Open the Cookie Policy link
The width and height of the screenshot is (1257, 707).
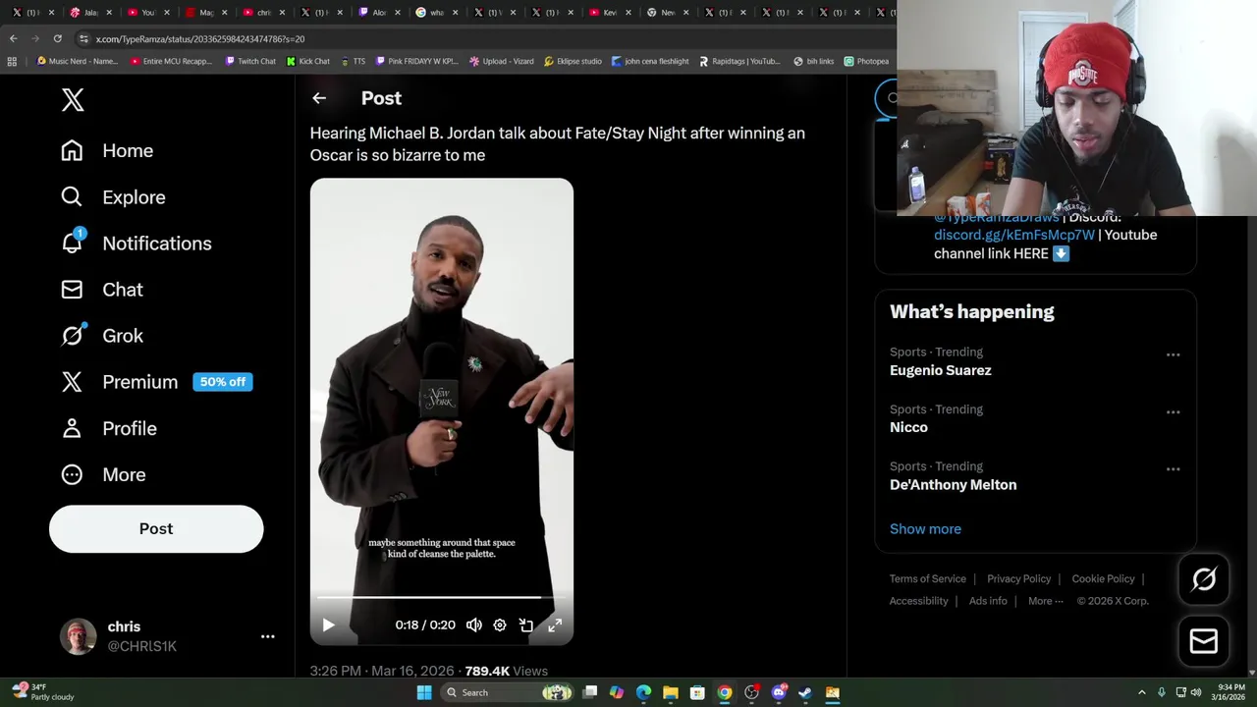pyautogui.click(x=1103, y=578)
